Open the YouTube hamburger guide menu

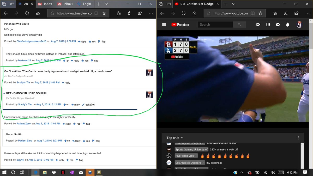click(164, 25)
